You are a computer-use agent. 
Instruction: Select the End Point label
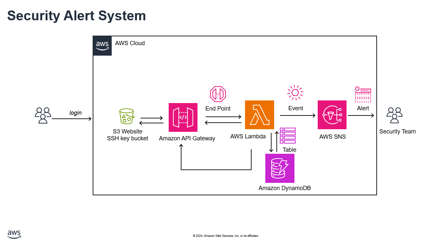(218, 109)
